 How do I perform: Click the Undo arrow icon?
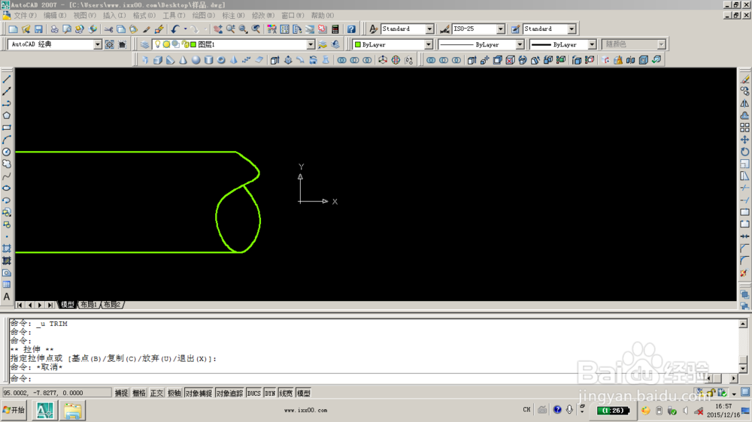point(175,29)
